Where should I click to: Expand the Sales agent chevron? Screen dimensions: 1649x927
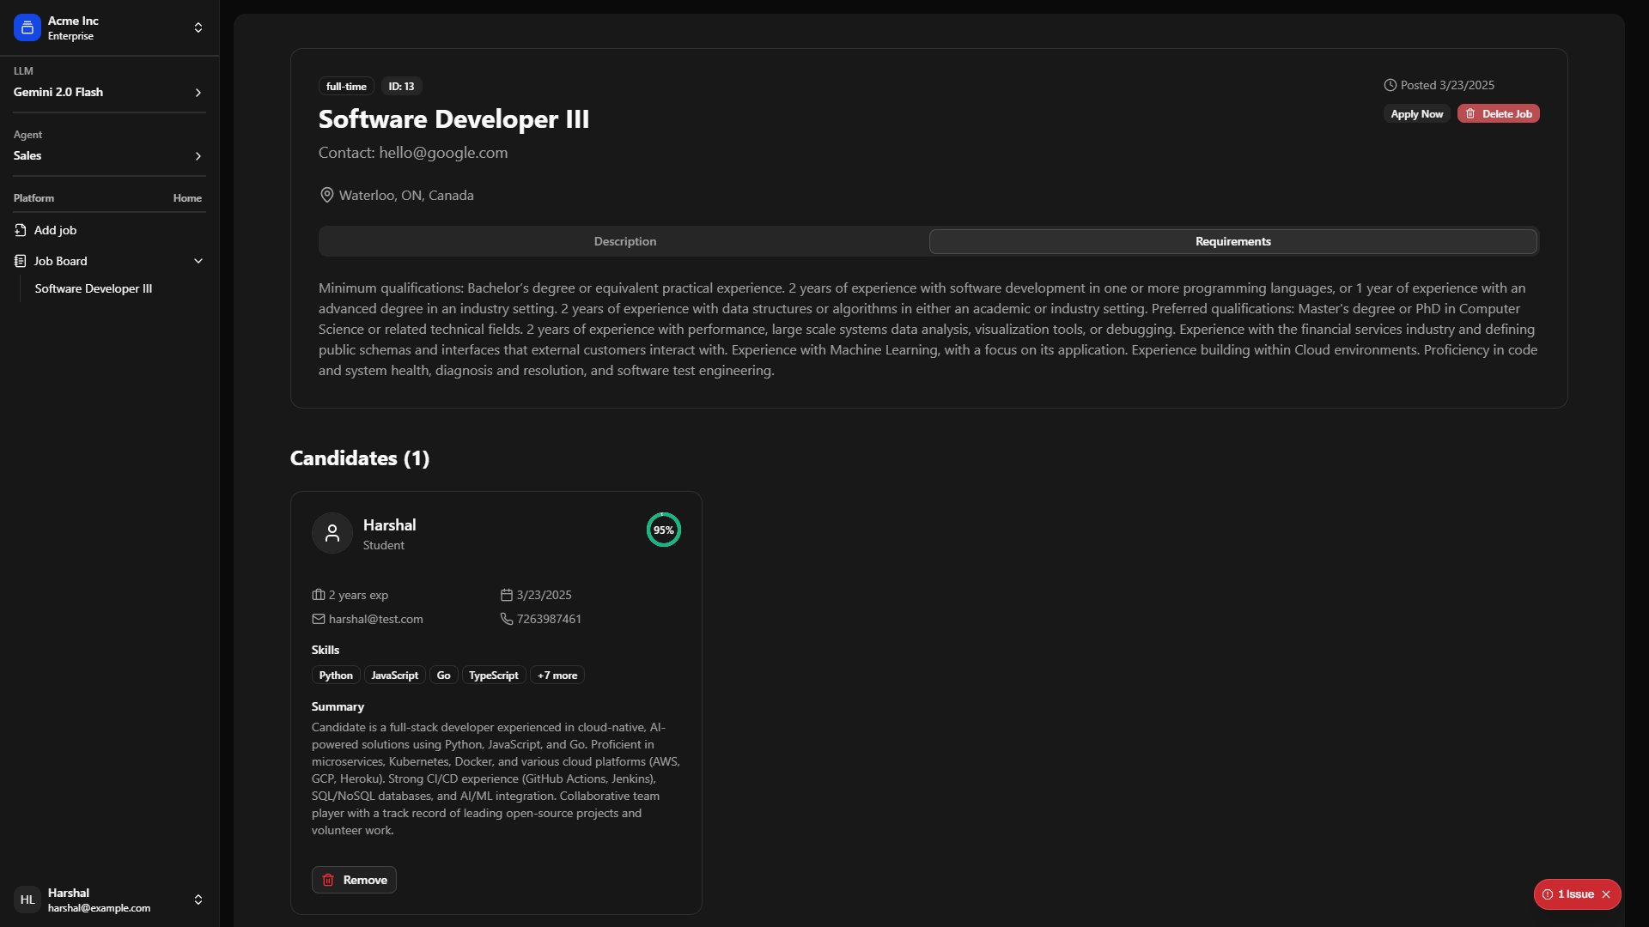click(x=198, y=156)
